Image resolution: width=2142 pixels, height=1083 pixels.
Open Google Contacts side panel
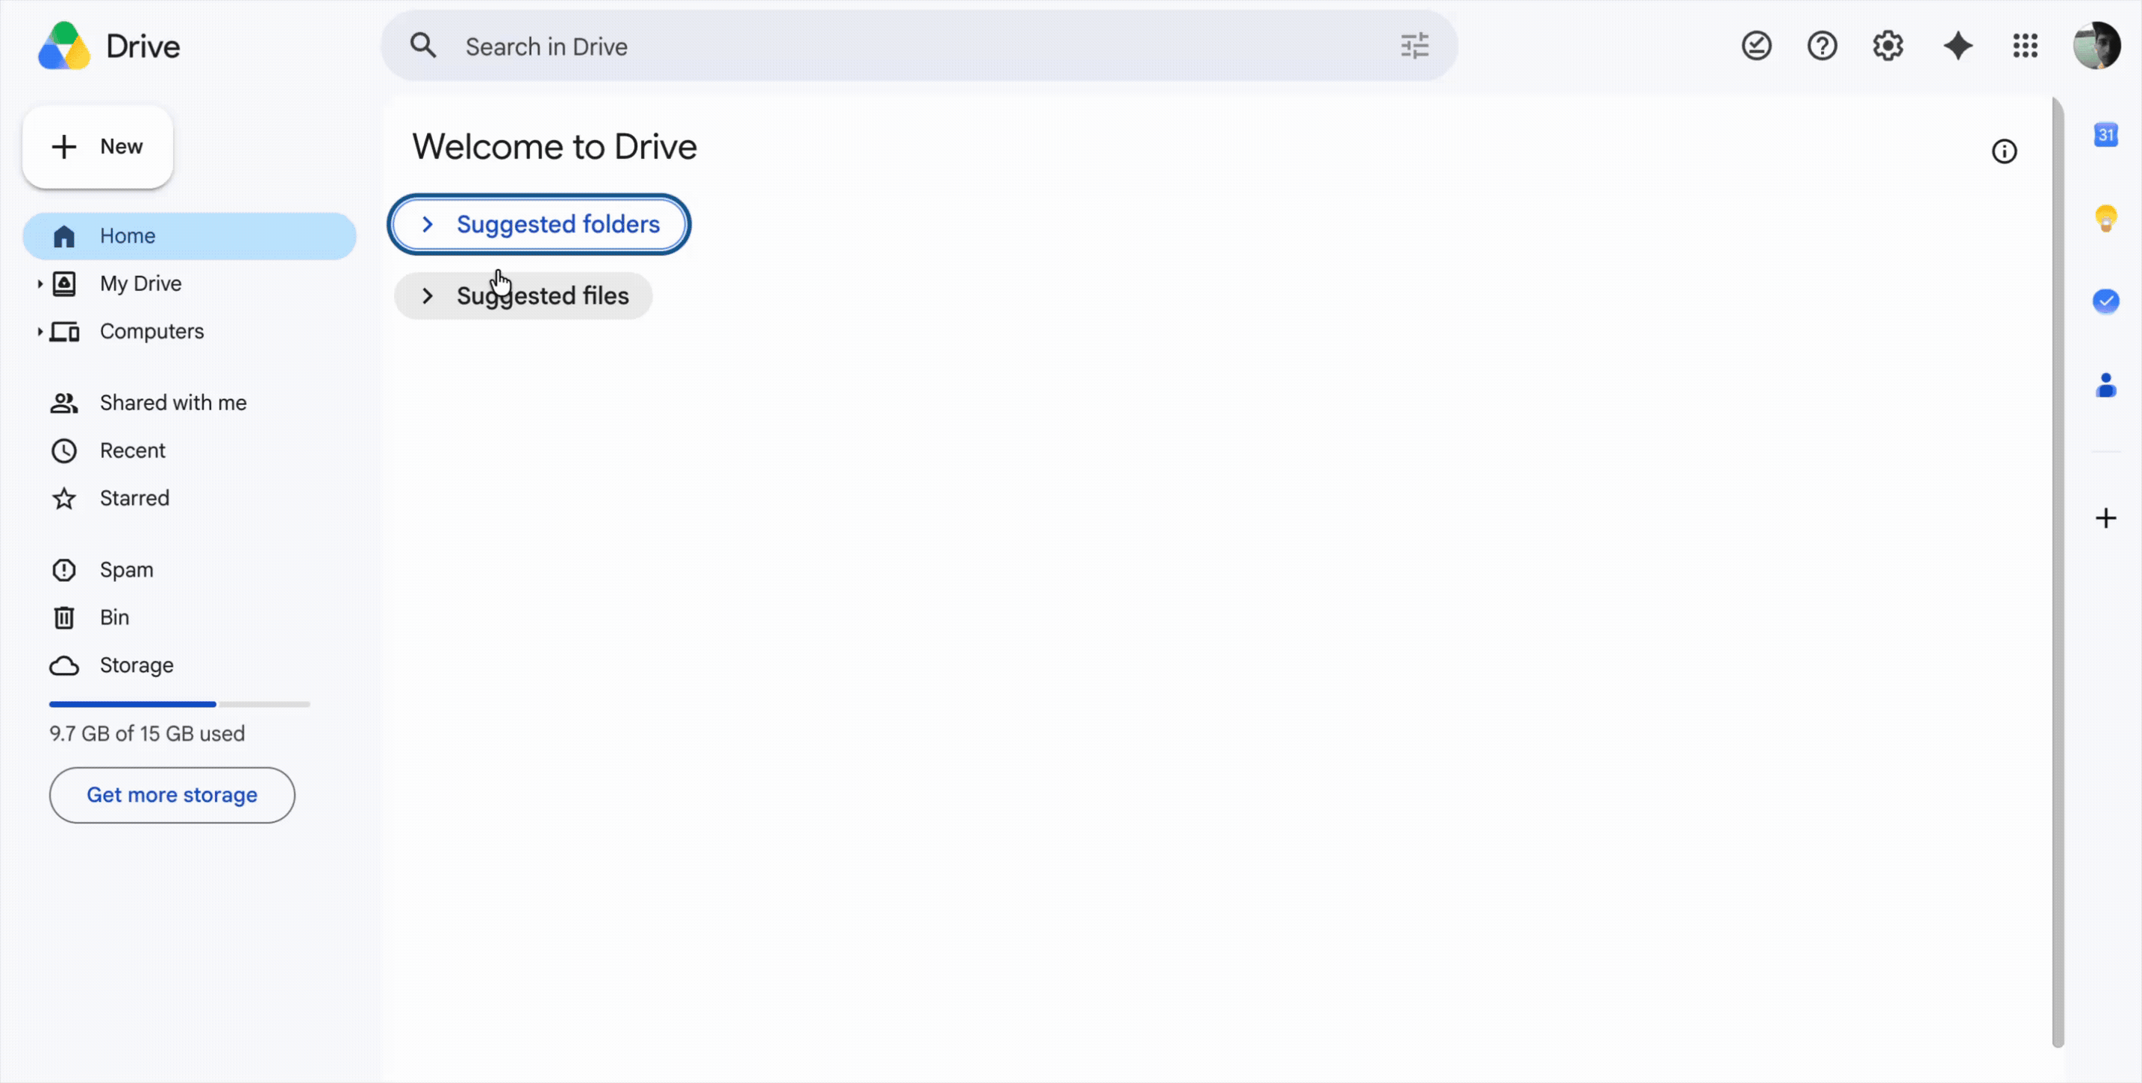pyautogui.click(x=2105, y=385)
